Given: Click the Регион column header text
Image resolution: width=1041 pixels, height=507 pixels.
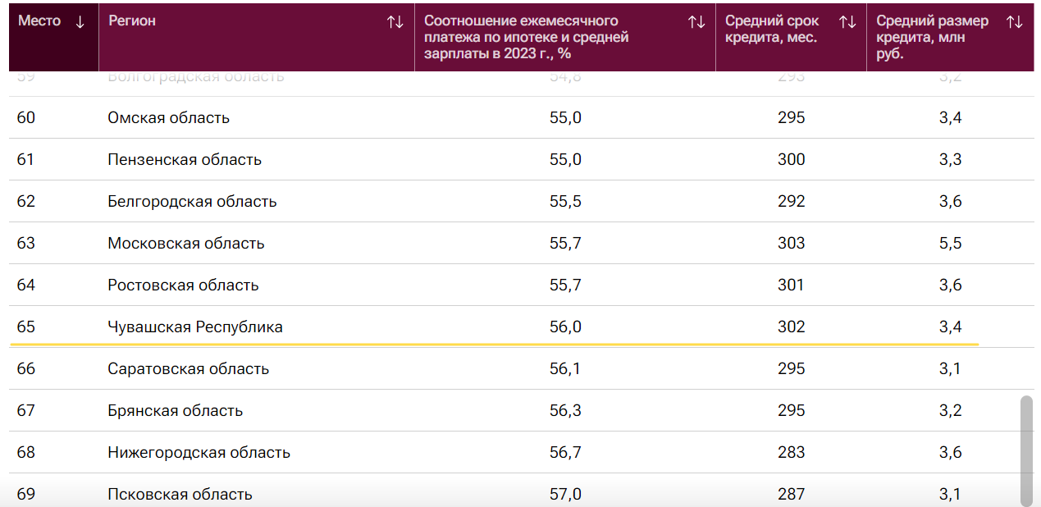Looking at the screenshot, I should (132, 21).
